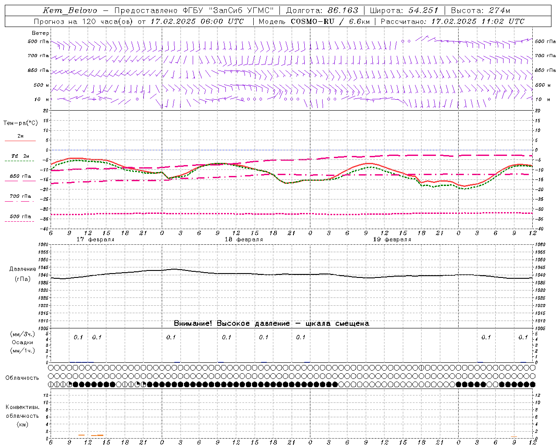Click the green dashed line sample under 'Td 2м'
The width and height of the screenshot is (558, 446).
point(19,161)
